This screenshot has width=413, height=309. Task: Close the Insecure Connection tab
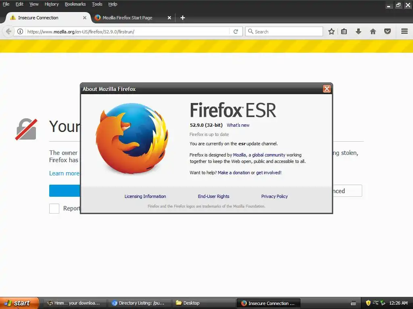click(x=85, y=18)
